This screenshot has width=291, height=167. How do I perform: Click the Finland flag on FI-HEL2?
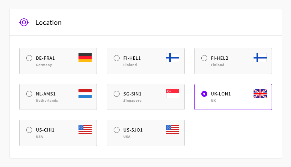click(x=260, y=58)
